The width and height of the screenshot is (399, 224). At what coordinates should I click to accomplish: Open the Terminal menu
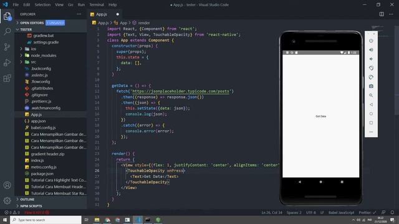point(97,4)
